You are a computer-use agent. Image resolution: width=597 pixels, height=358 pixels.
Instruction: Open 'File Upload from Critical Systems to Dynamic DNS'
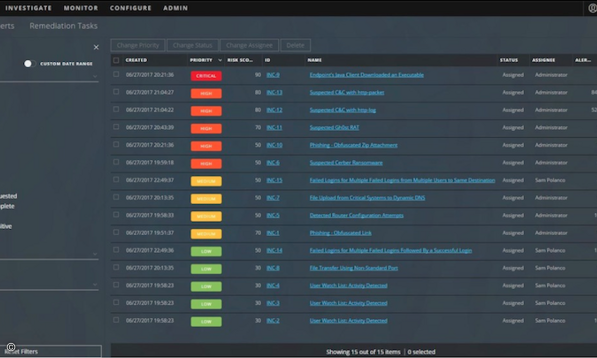[367, 198]
